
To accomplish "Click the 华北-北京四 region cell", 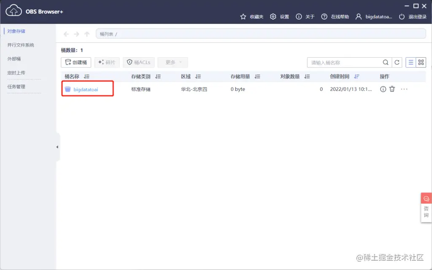I will [x=194, y=89].
